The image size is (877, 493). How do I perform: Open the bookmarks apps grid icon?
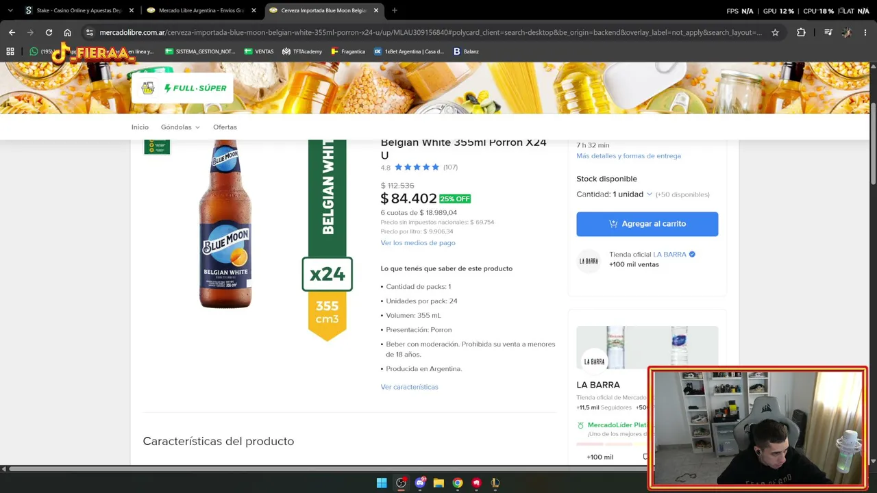(10, 51)
